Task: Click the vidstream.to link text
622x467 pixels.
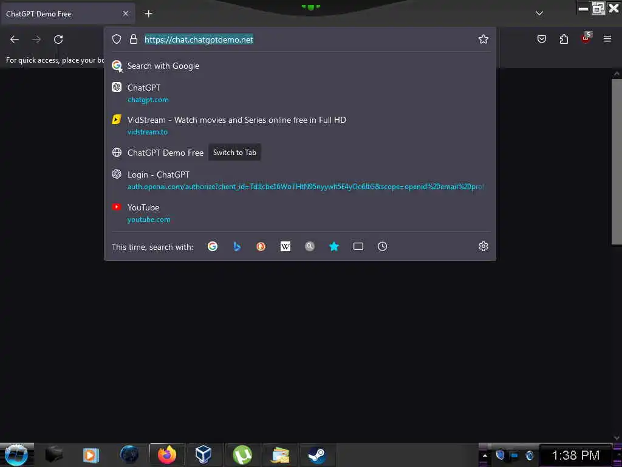Action: 147,132
